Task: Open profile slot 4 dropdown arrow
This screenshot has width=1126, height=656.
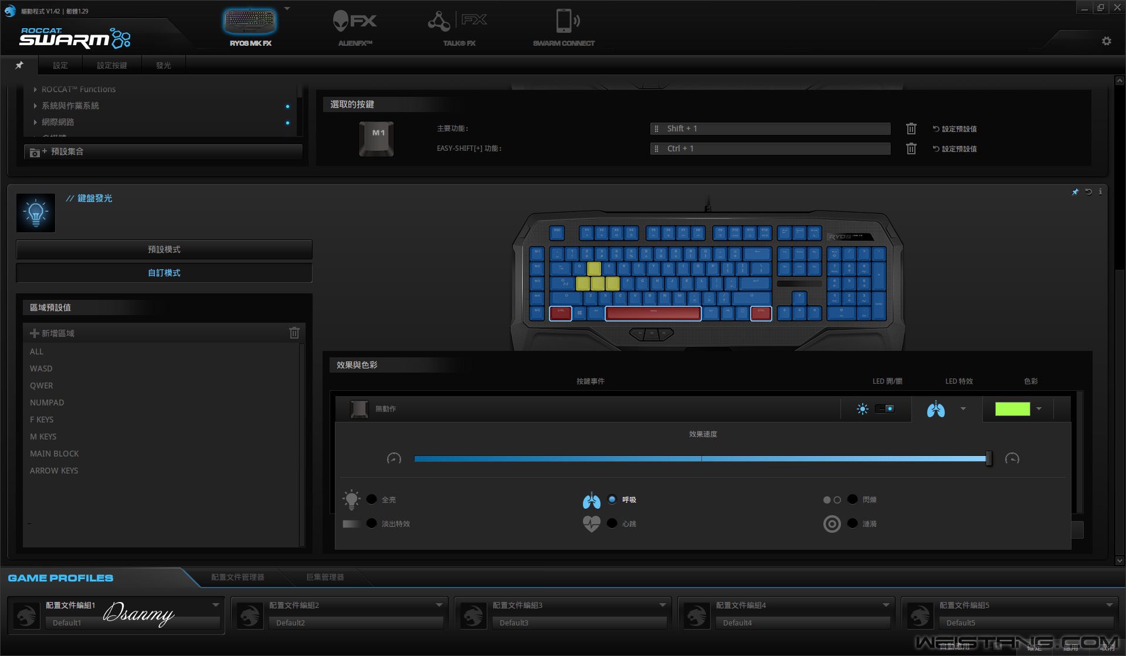Action: 886,605
